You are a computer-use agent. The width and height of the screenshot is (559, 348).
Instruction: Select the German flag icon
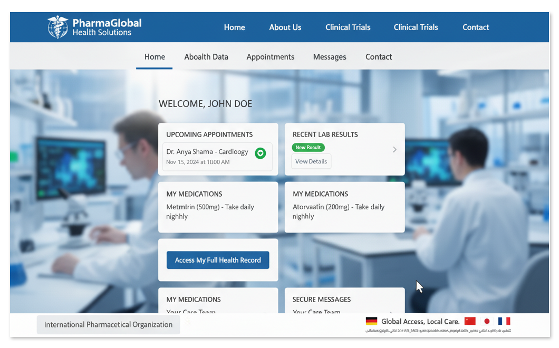click(x=371, y=321)
